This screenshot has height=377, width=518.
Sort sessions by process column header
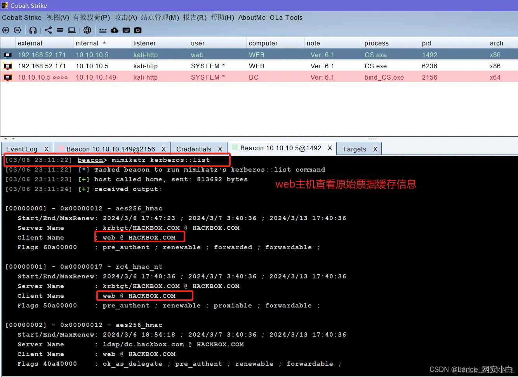[391, 43]
